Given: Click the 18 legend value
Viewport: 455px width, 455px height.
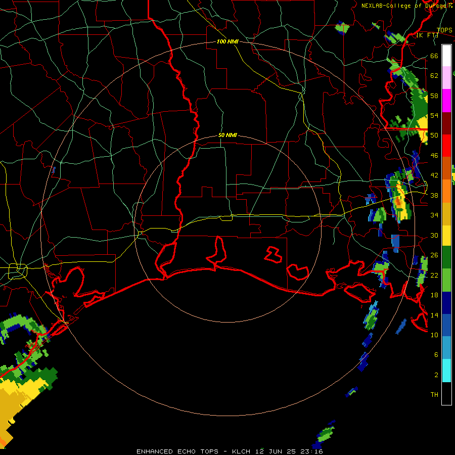Looking at the screenshot, I should (434, 295).
